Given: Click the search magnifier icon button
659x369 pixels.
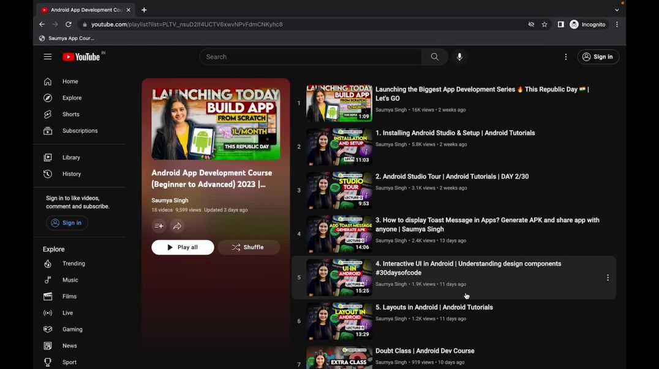Looking at the screenshot, I should pos(434,57).
